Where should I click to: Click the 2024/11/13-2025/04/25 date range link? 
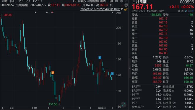click(x=100, y=9)
